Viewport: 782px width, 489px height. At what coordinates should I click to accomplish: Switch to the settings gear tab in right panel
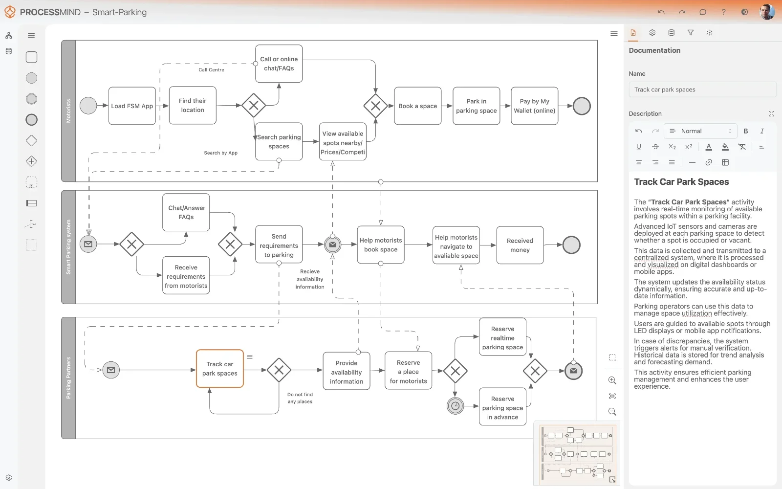pos(652,33)
